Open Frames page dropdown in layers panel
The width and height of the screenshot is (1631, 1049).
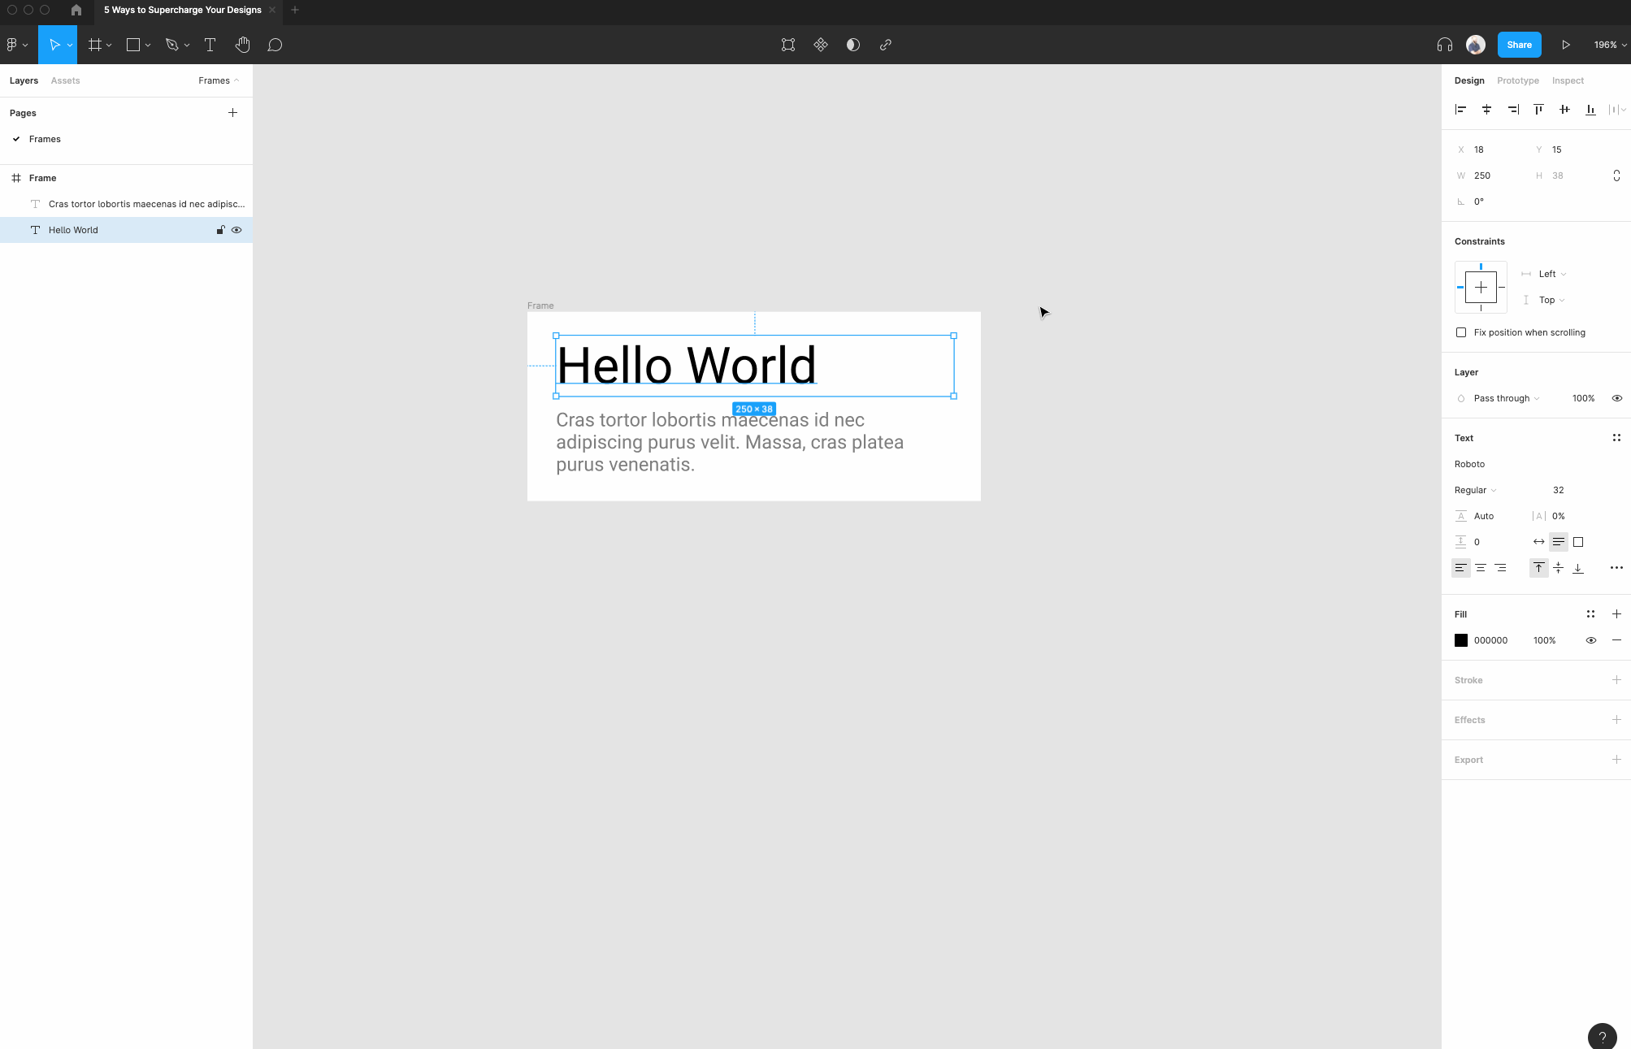point(219,80)
